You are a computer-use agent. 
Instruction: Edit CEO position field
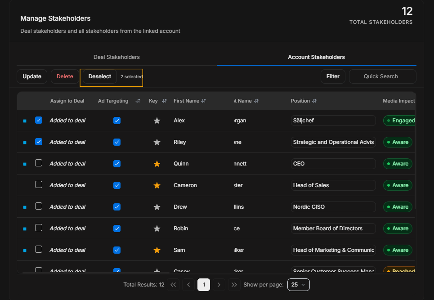333,164
